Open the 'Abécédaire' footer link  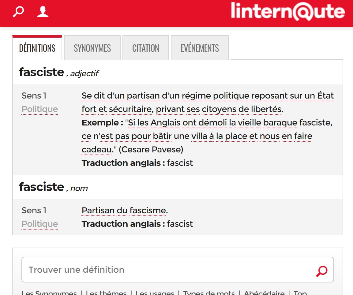click(264, 293)
